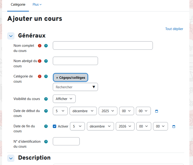This screenshot has height=165, width=193.
Task: Open the Plus menu
Action: click(x=37, y=5)
